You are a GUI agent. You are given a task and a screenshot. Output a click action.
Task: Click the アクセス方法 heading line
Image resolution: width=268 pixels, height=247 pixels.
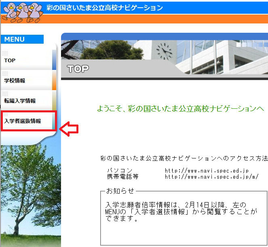pos(184,158)
